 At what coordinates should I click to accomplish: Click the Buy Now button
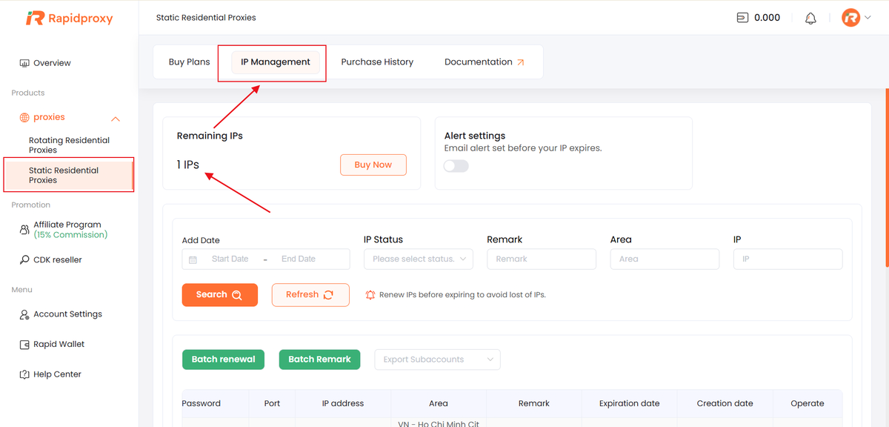373,165
